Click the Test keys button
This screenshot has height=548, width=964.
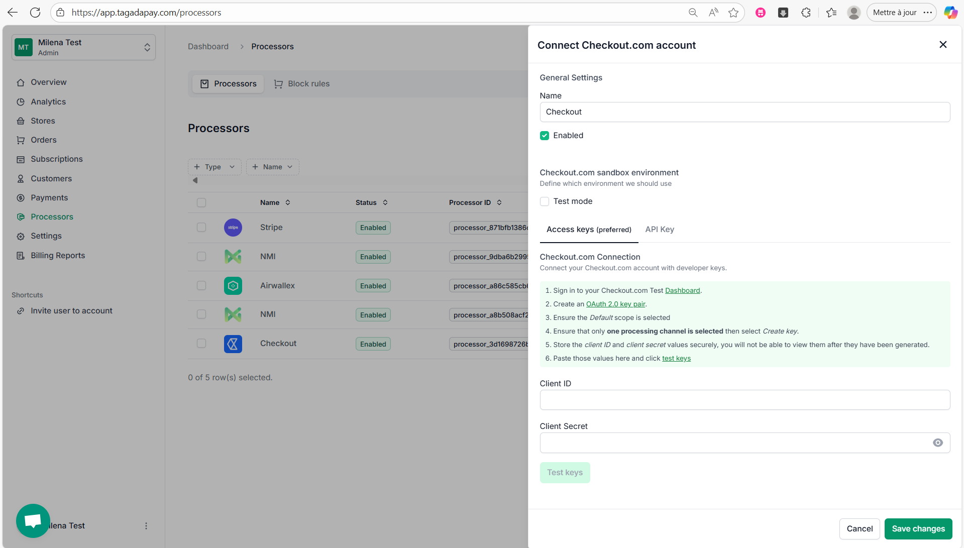tap(565, 473)
